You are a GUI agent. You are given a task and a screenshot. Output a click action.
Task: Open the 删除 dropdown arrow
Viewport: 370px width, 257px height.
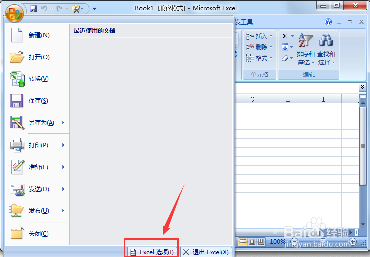pos(271,47)
